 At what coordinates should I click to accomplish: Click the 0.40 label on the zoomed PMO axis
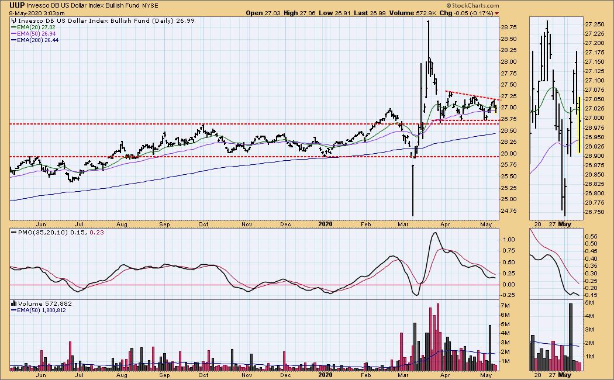(x=591, y=258)
